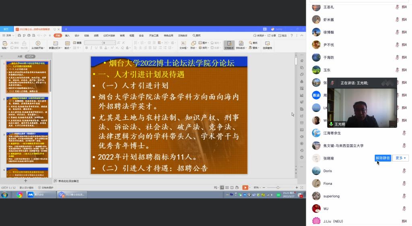Viewport: 412px width, 226px height.
Task: Open the 选择窗格 selection pane
Action: tap(267, 45)
